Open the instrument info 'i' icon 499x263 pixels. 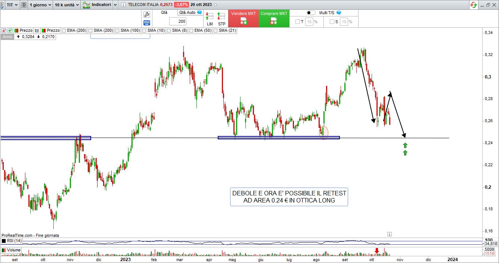(x=123, y=5)
